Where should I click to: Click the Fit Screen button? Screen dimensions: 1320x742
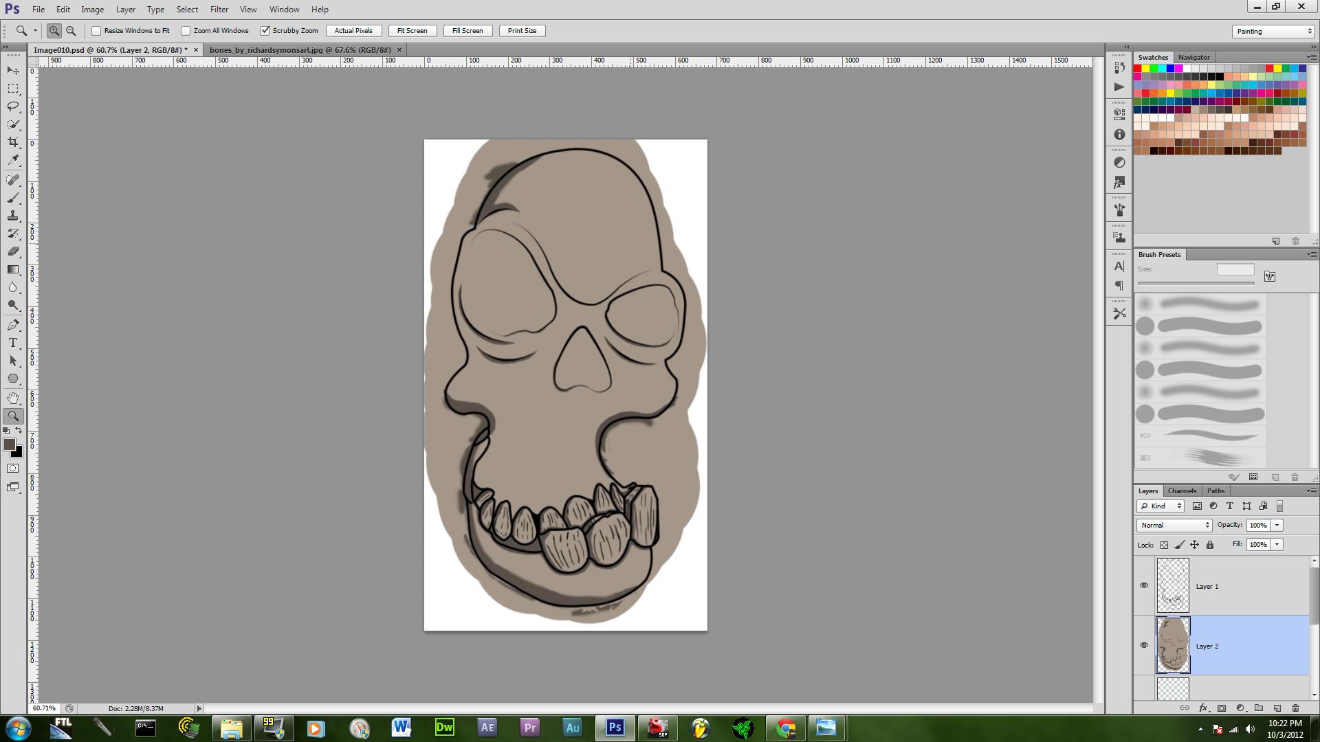click(412, 31)
